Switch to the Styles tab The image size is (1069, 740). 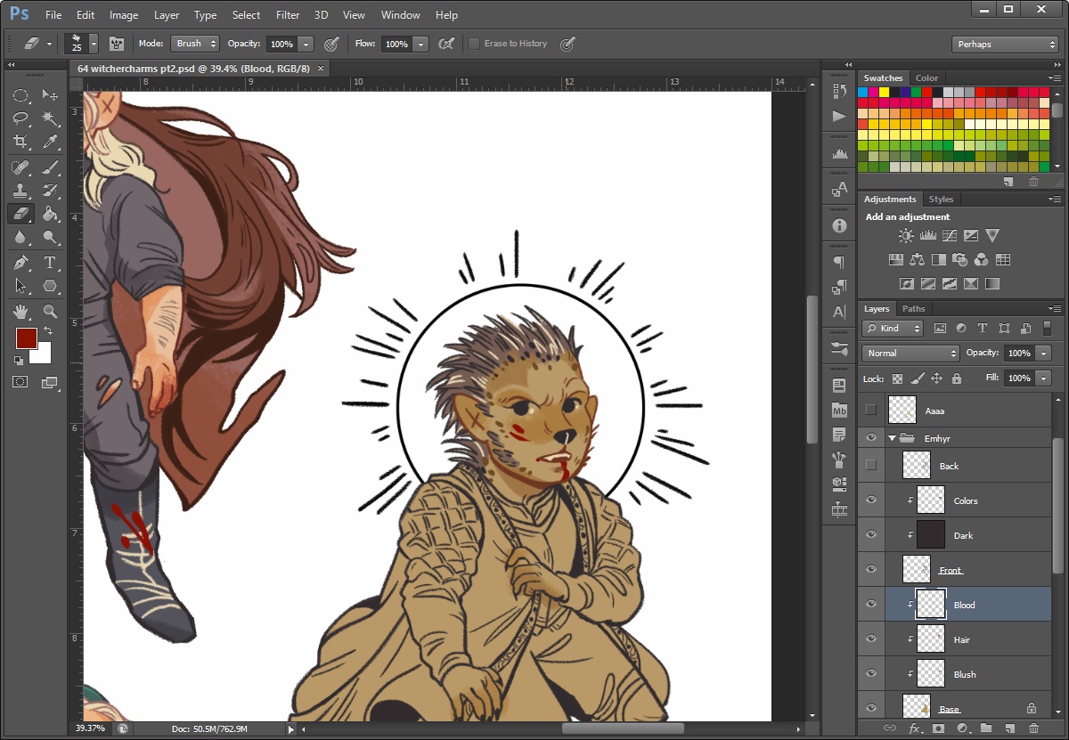(941, 199)
